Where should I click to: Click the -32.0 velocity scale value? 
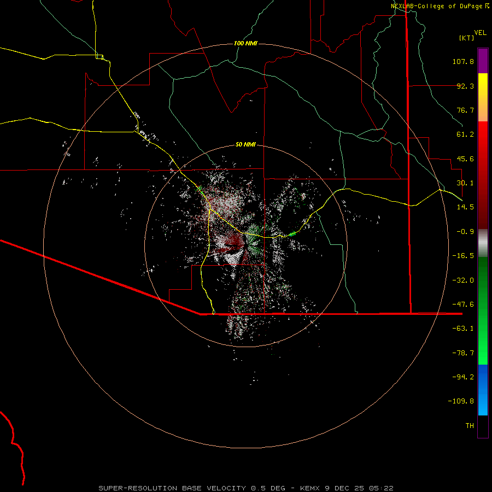click(x=463, y=280)
